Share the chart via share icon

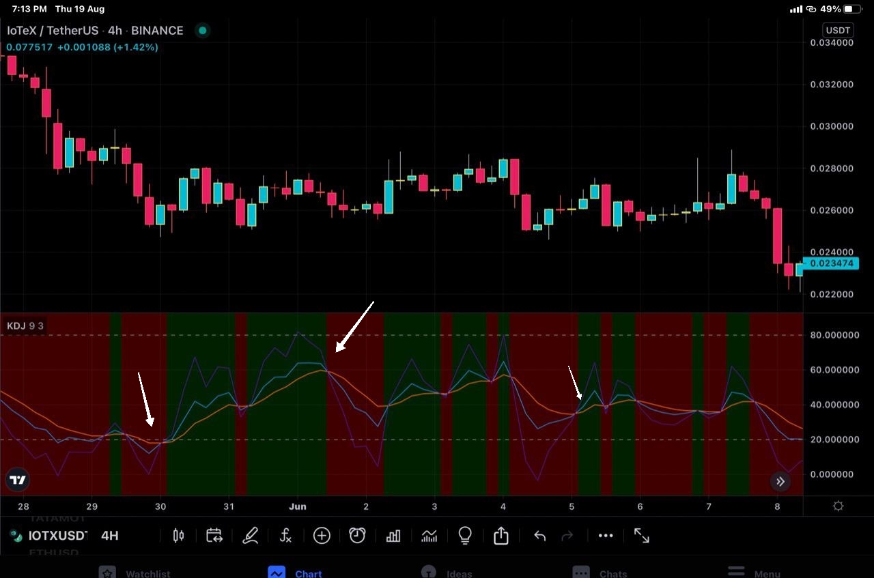pyautogui.click(x=501, y=536)
